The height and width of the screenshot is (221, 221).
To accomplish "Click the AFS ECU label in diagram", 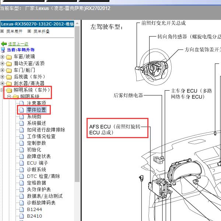I will [x=115, y=130].
